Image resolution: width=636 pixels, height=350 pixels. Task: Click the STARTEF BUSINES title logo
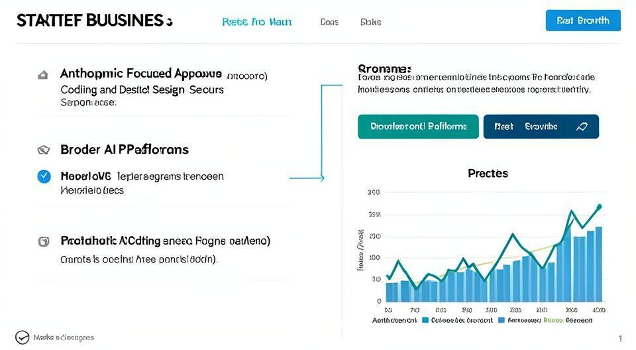[x=94, y=21]
